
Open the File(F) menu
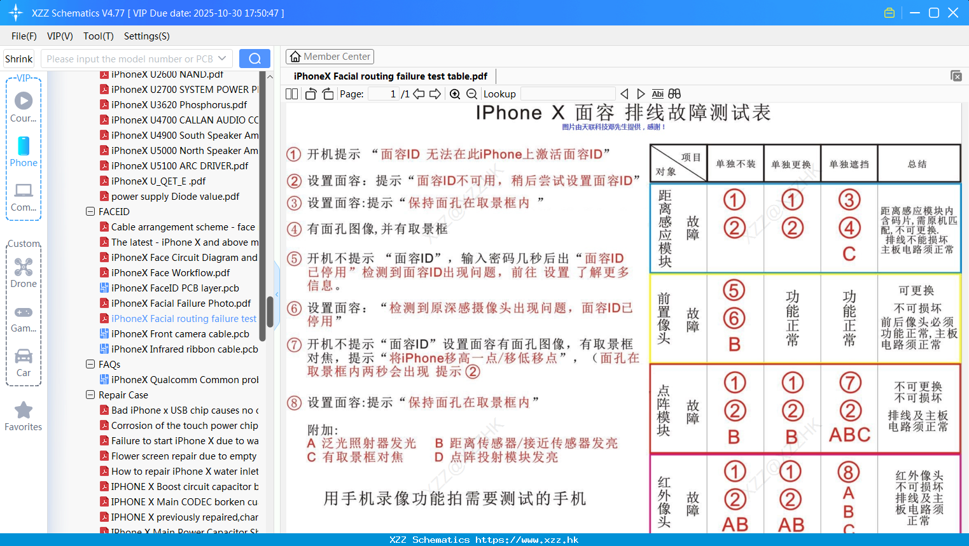(x=24, y=36)
